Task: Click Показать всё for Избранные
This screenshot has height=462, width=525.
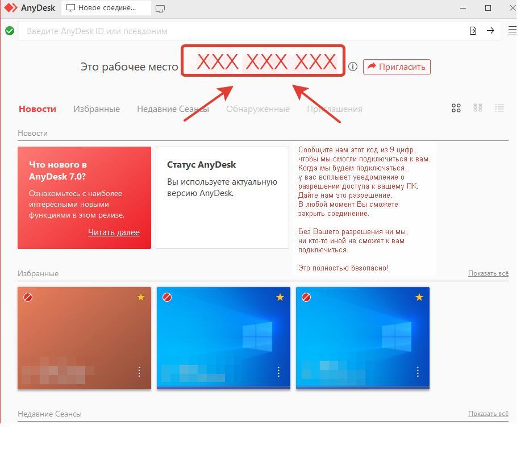Action: point(488,273)
